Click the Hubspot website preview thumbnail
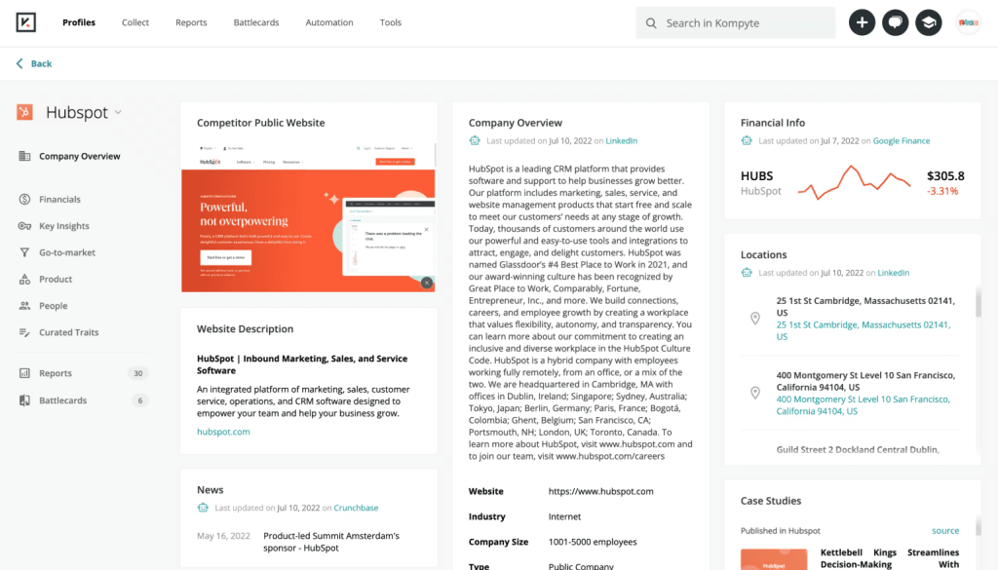The image size is (998, 570). (308, 216)
